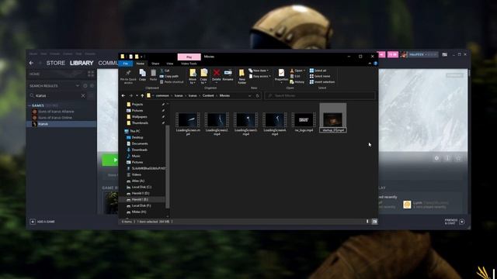Click the navigation pane scrollbar

(168, 167)
